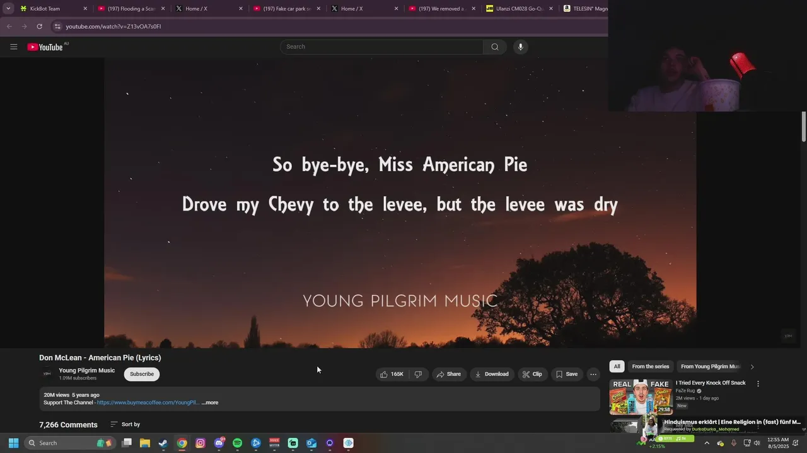This screenshot has height=453, width=807.
Task: Switch to We removed a tab
Action: (x=441, y=9)
